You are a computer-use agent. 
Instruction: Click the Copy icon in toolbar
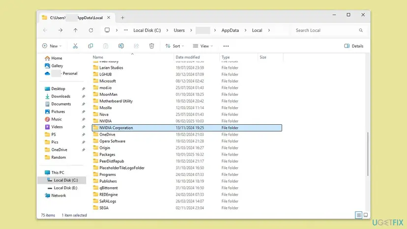(90, 46)
